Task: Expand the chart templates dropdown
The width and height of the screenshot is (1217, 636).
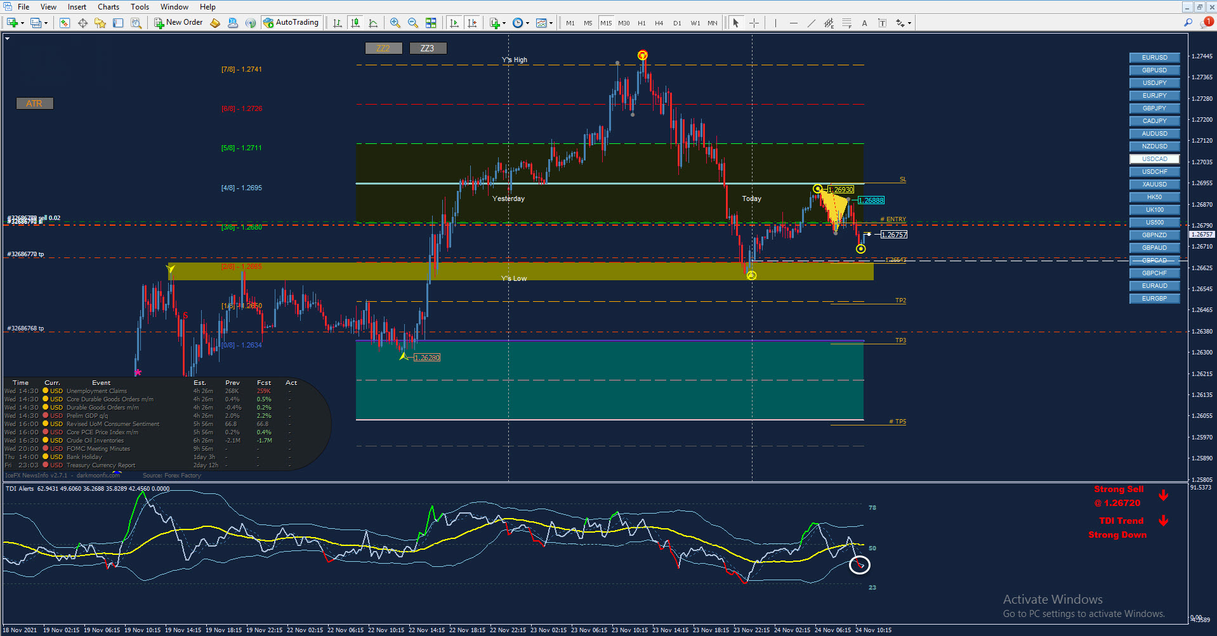Action: (x=551, y=23)
